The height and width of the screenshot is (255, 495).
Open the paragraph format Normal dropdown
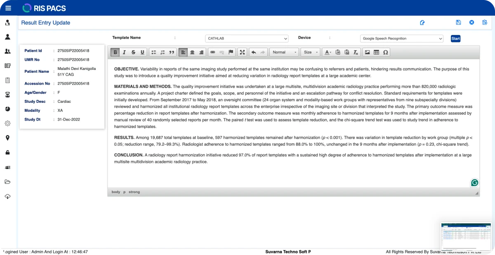pyautogui.click(x=284, y=52)
